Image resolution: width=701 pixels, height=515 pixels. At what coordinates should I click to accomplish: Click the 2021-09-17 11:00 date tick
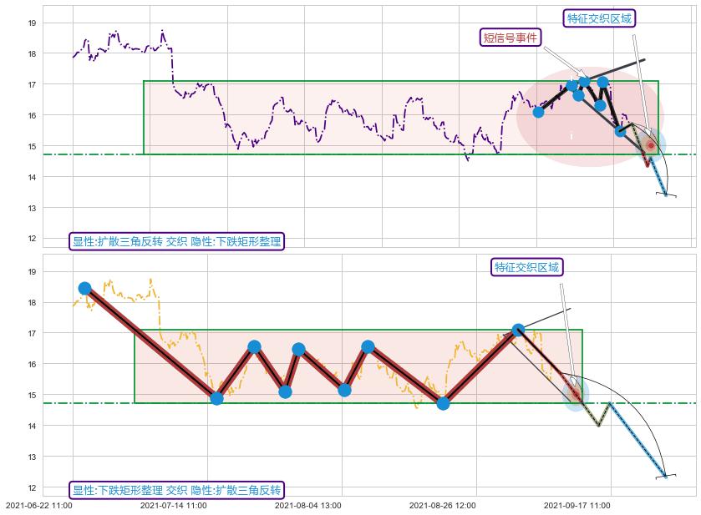[x=577, y=506]
